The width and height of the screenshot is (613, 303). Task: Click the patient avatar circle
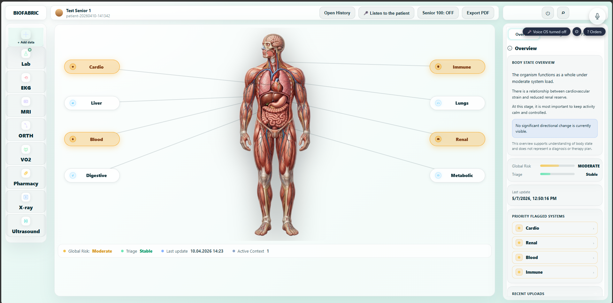click(x=59, y=13)
